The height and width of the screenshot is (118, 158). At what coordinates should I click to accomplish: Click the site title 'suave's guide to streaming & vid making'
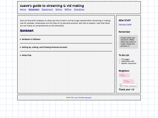pos(52,6)
